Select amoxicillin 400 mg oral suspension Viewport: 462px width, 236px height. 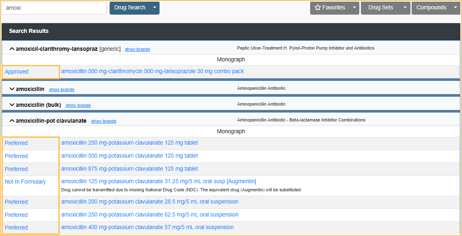147,227
